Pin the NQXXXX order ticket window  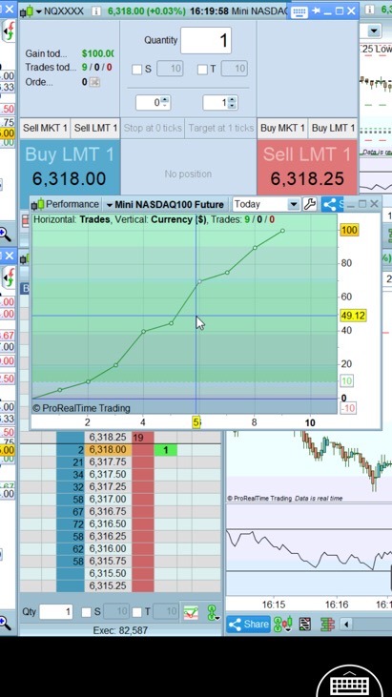coord(317,10)
